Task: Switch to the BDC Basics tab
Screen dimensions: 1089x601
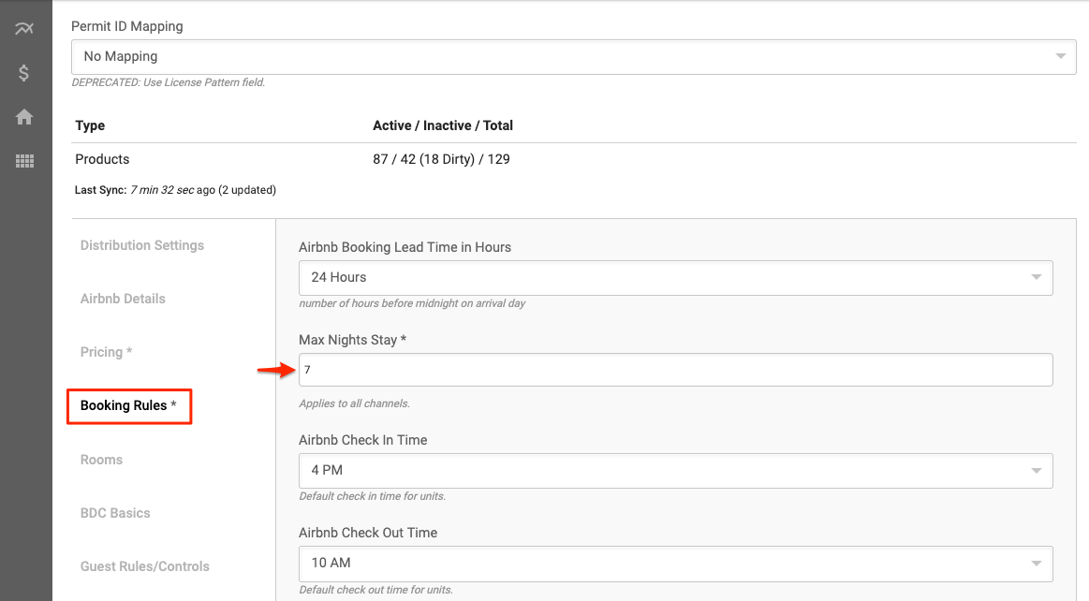Action: [115, 513]
